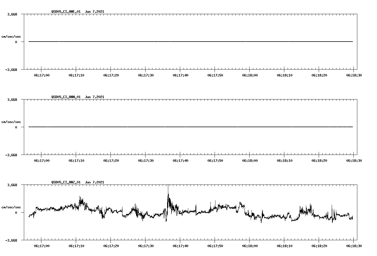This screenshot has width=377, height=256.
Task: Pick 06:18:30 timestamp on HNZ axis
Action: (x=354, y=246)
